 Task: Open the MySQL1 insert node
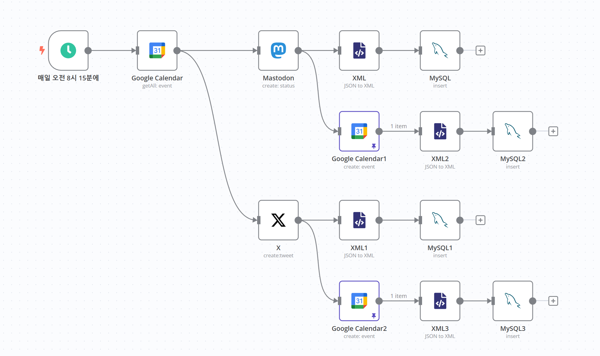pyautogui.click(x=440, y=220)
